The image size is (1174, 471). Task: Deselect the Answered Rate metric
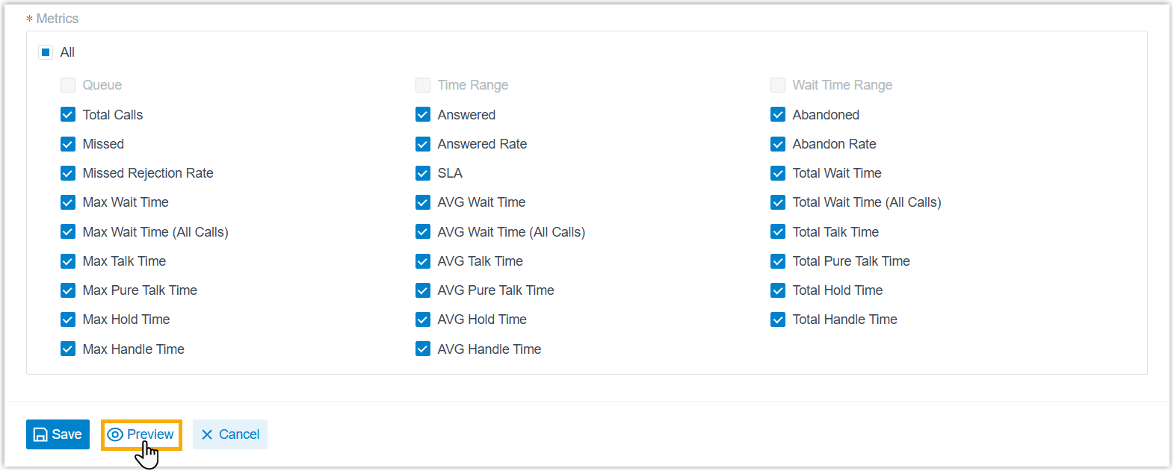tap(423, 144)
